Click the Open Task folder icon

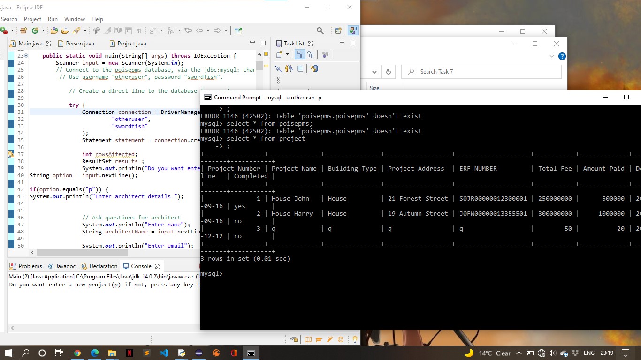point(65,30)
